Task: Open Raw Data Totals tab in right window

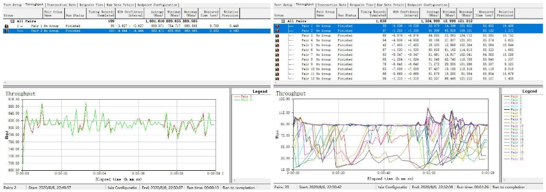Action: pyautogui.click(x=391, y=5)
